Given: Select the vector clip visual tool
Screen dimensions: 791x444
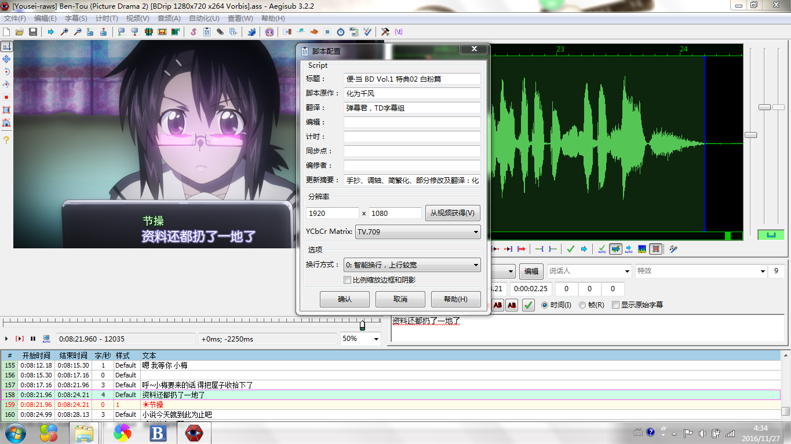Looking at the screenshot, I should (x=6, y=123).
